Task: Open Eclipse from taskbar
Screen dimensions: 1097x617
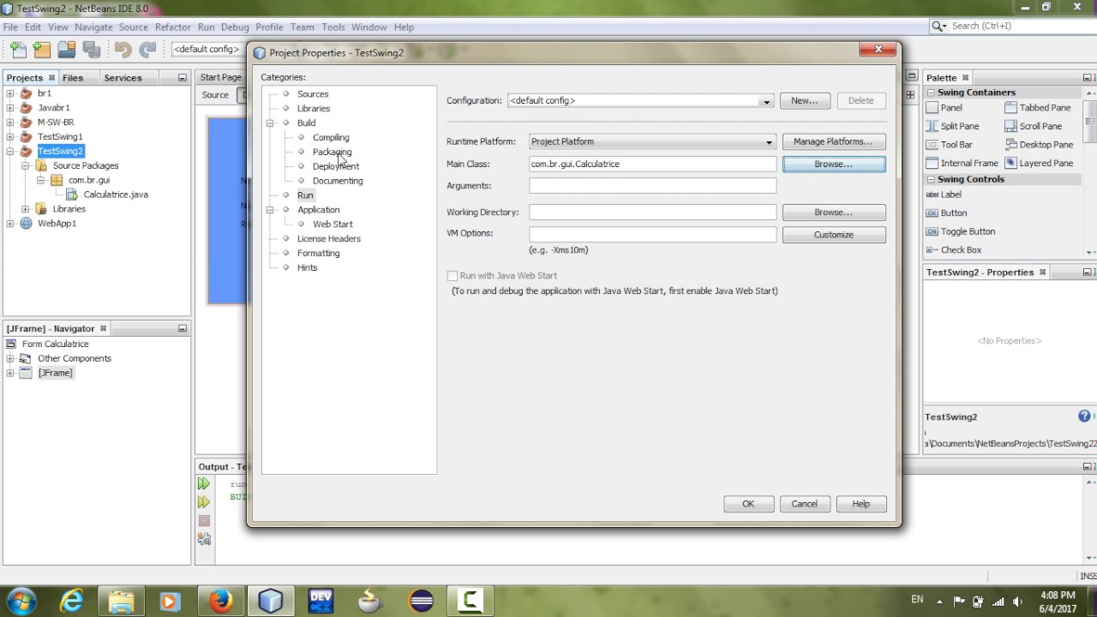Action: 421,601
